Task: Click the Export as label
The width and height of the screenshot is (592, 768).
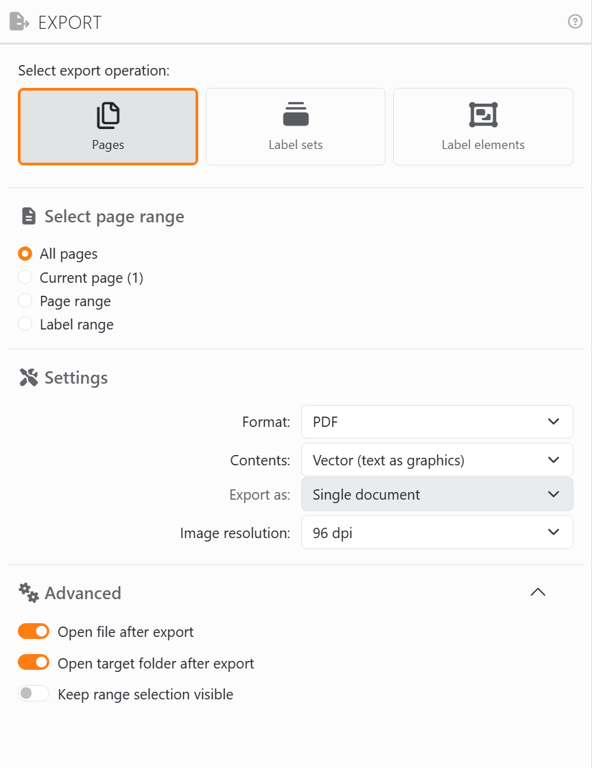Action: point(259,495)
